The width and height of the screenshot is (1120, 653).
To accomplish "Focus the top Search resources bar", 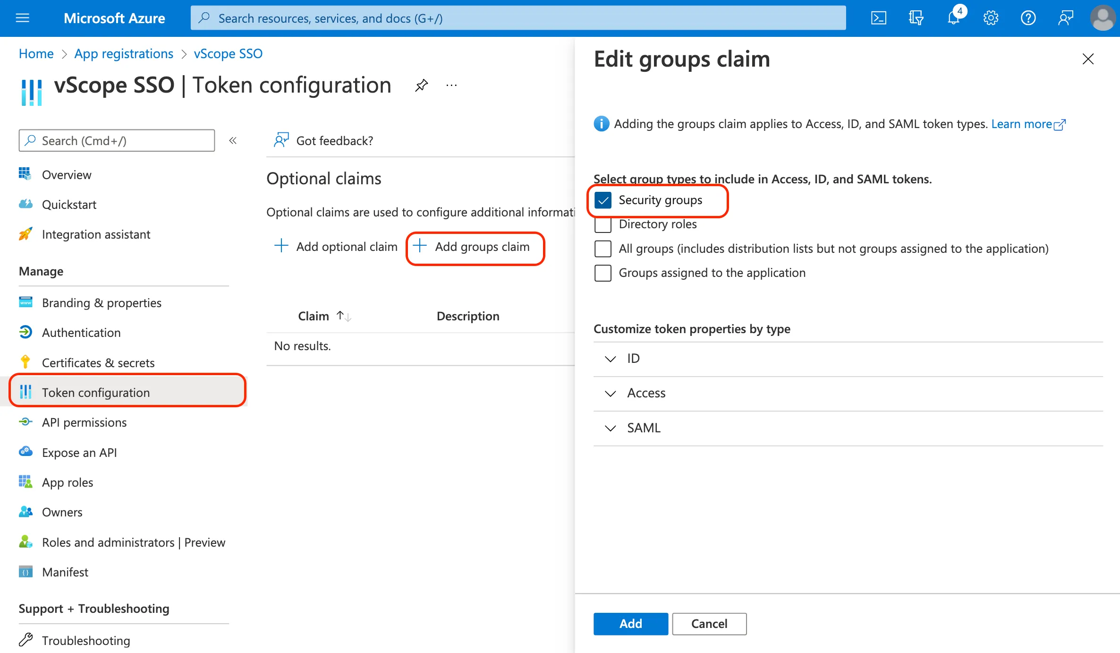I will (x=518, y=18).
